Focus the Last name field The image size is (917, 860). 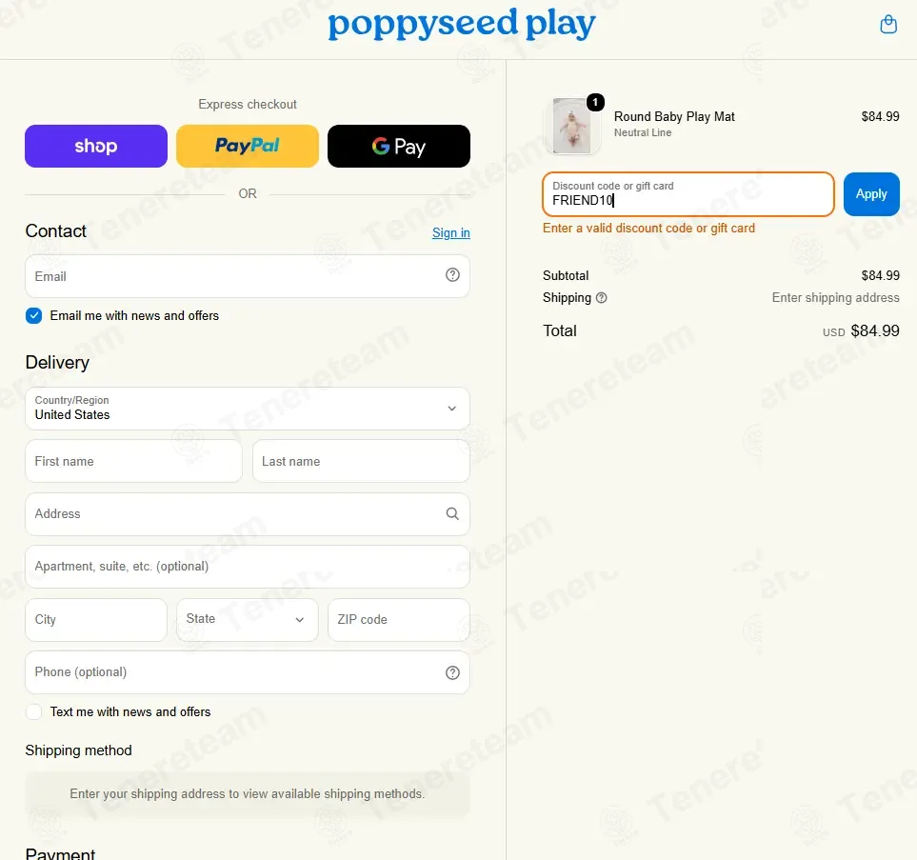tap(361, 461)
